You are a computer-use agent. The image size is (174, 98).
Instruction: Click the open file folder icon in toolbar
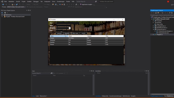pyautogui.click(x=13, y=4)
